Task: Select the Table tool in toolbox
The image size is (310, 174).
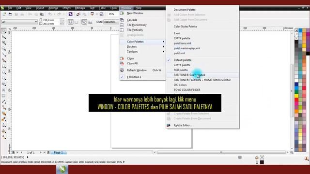Action: coord(4,96)
